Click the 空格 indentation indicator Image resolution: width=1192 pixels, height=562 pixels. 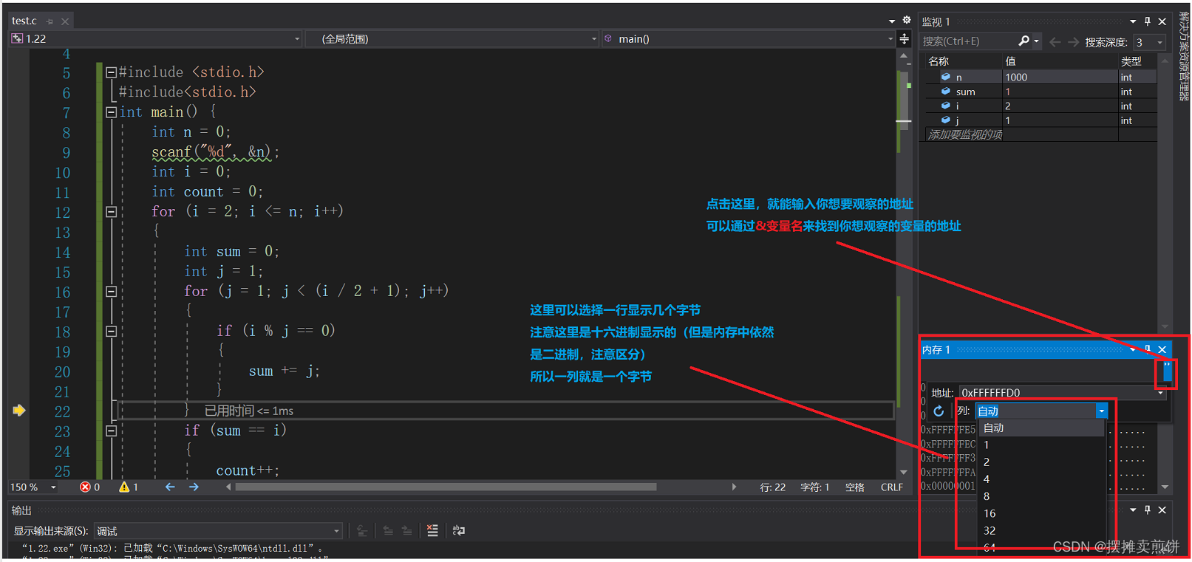[855, 487]
